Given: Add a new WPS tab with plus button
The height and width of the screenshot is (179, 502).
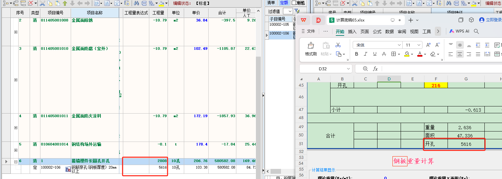Looking at the screenshot, I should 411,20.
